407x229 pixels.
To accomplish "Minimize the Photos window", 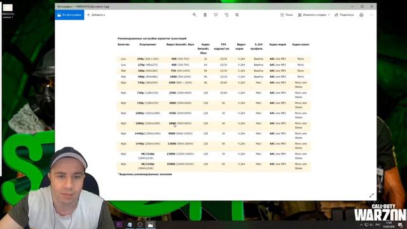I will (352, 6).
